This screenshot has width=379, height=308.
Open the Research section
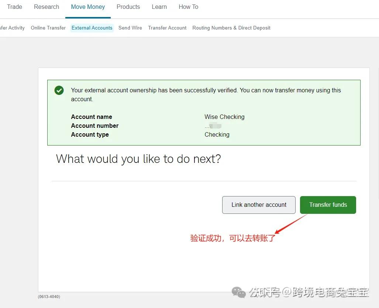coord(46,7)
